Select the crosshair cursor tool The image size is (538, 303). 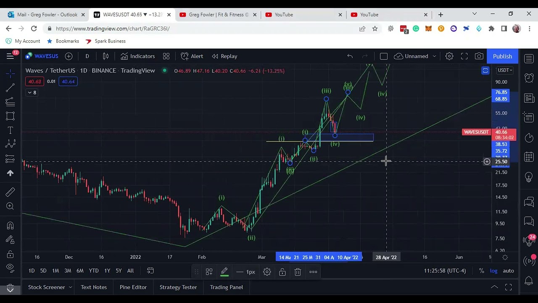click(11, 73)
